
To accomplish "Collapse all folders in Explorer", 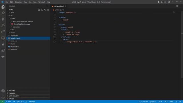I will coord(48,10).
